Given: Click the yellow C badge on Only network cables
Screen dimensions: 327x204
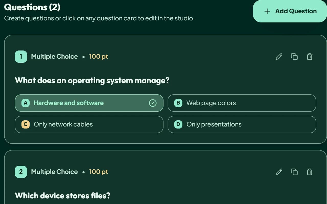Looking at the screenshot, I should click(x=25, y=124).
